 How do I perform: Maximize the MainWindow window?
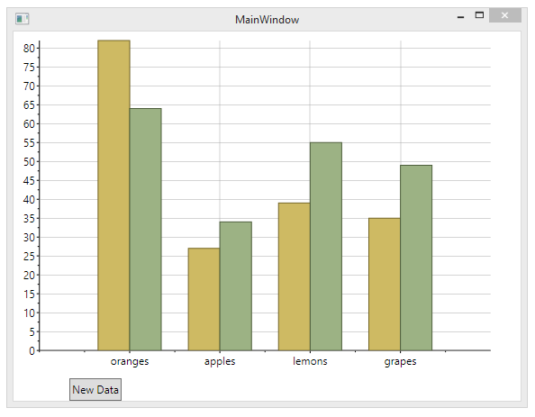[x=479, y=15]
